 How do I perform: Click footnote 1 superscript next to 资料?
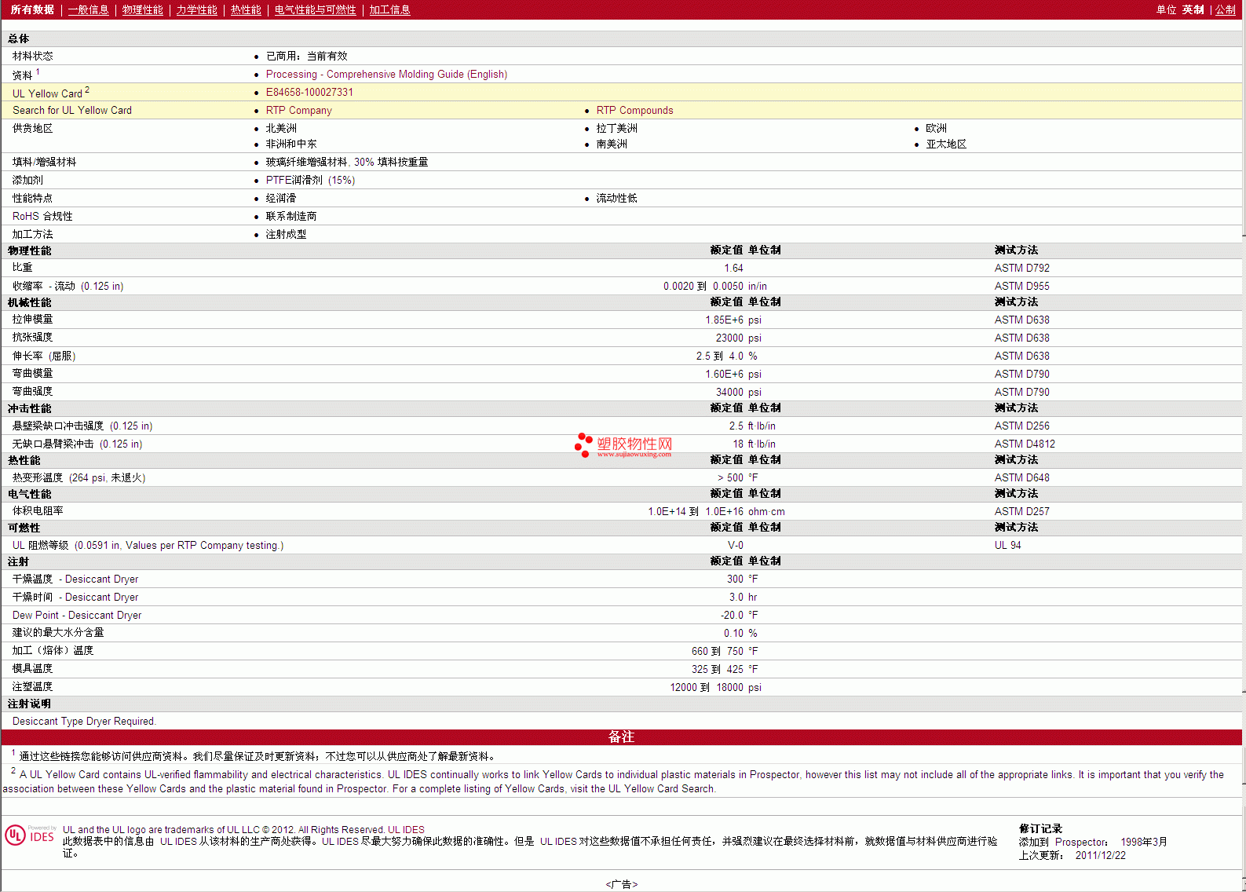[38, 71]
